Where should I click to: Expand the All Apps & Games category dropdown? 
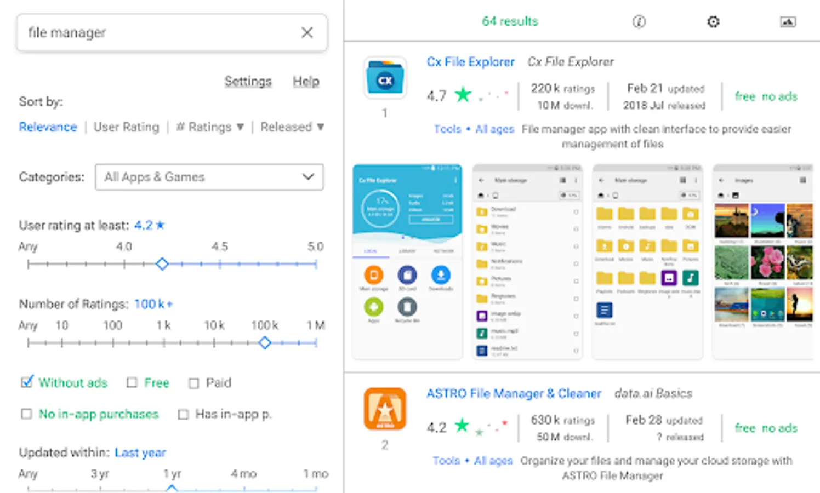click(x=209, y=177)
